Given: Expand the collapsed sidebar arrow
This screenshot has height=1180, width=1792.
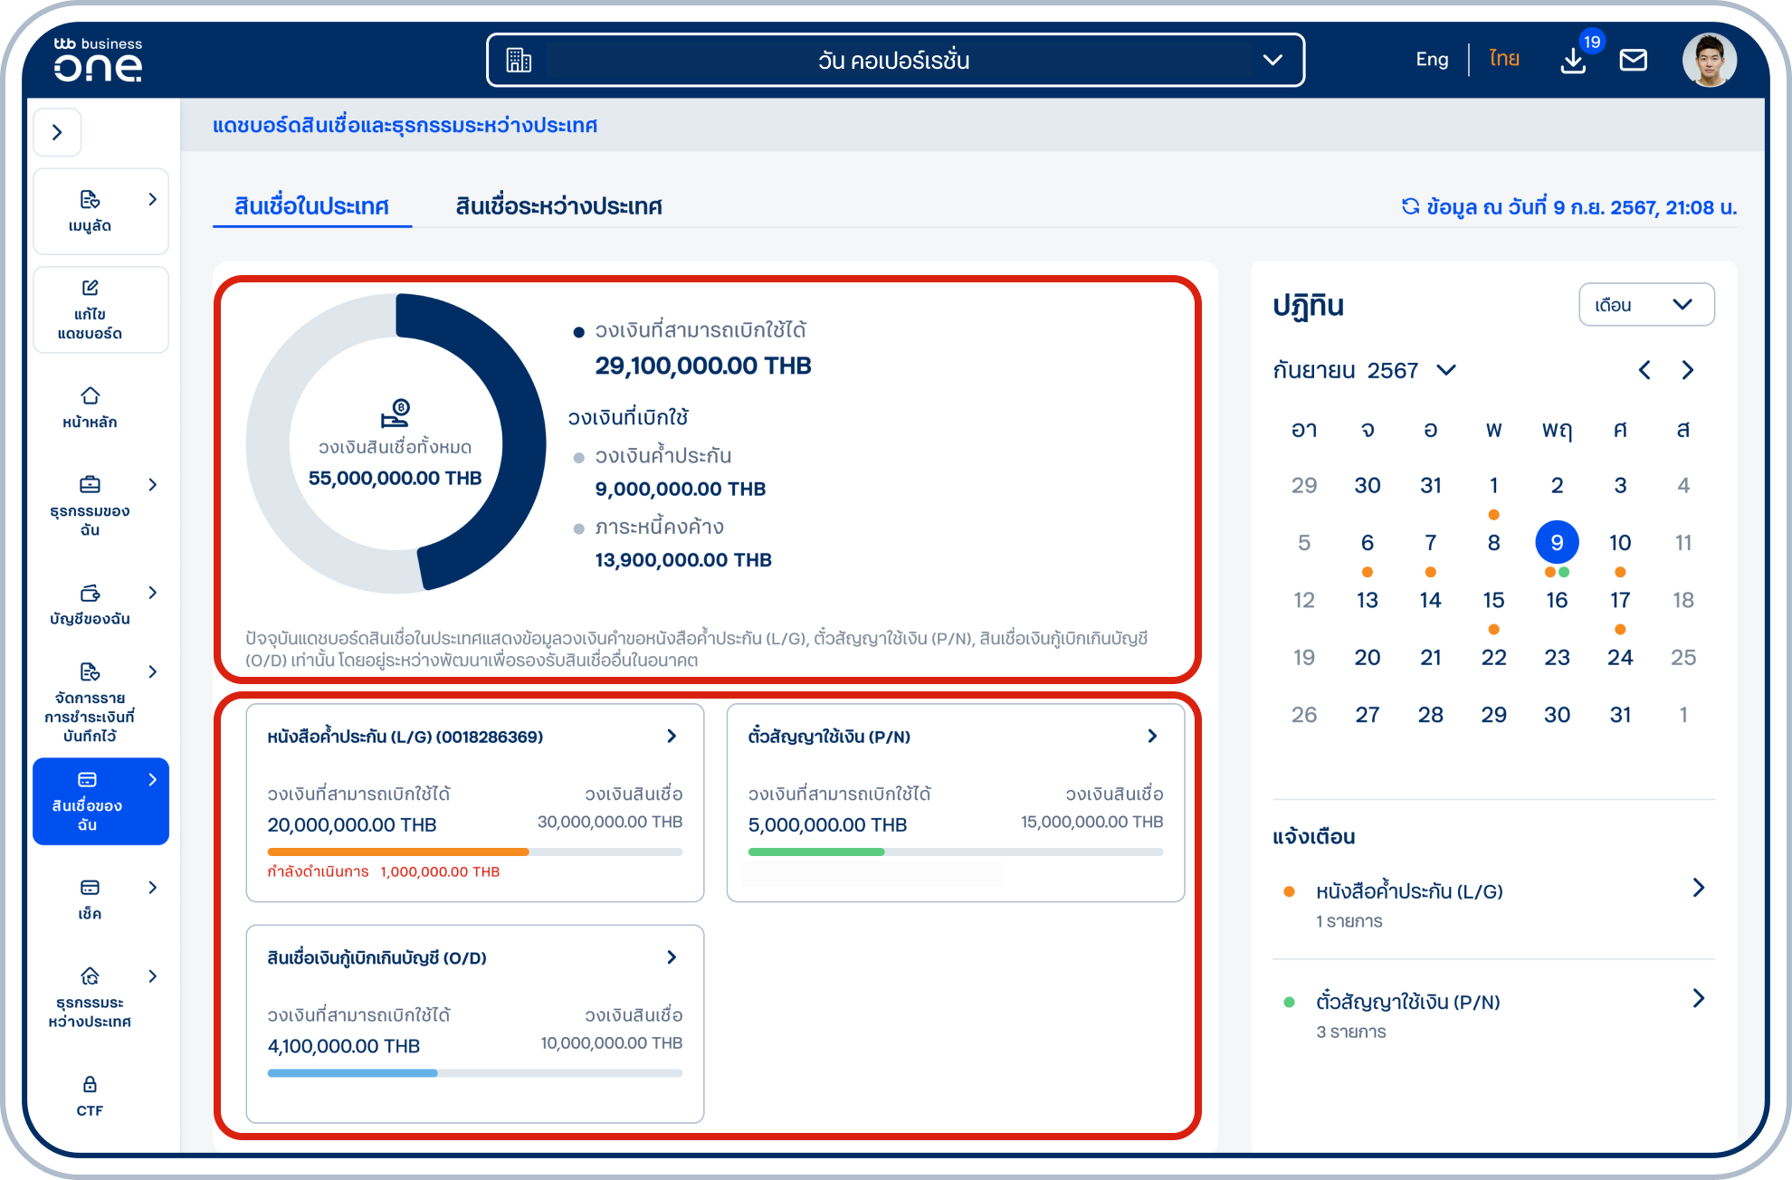Looking at the screenshot, I should pos(58,132).
